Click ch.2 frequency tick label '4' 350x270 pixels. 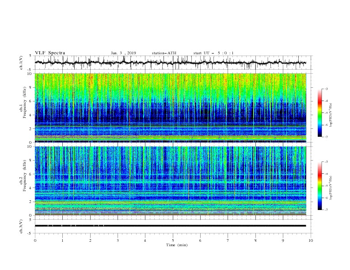[31, 188]
